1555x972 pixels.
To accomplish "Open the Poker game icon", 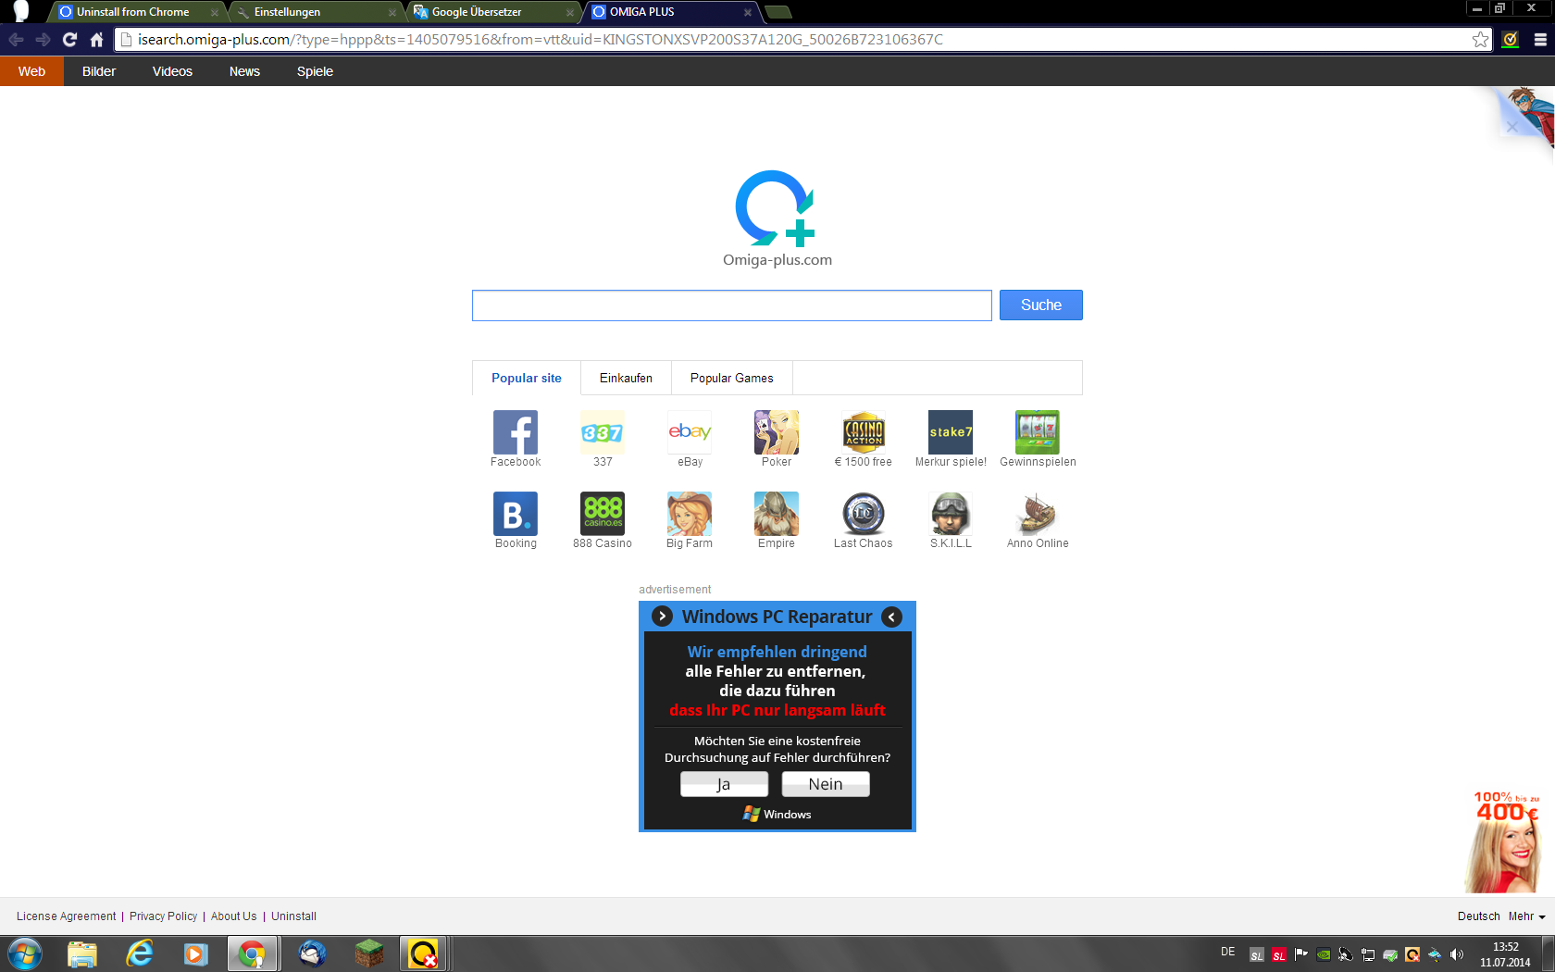I will (777, 432).
